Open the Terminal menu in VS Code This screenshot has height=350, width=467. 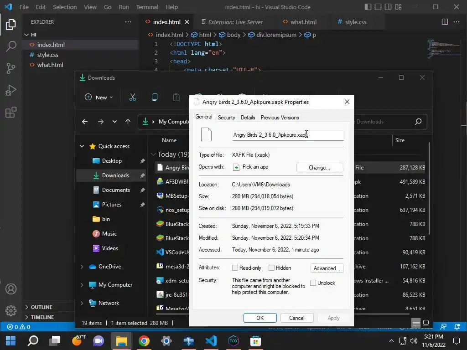point(147,7)
